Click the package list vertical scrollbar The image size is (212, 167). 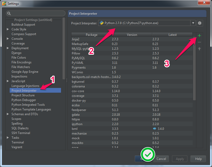click(194, 69)
